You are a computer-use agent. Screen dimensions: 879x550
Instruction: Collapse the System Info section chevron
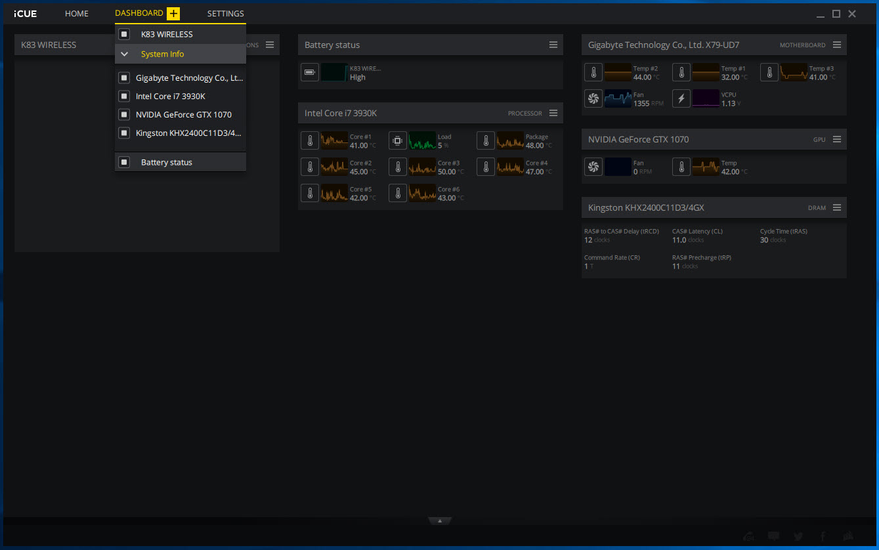pyautogui.click(x=124, y=54)
